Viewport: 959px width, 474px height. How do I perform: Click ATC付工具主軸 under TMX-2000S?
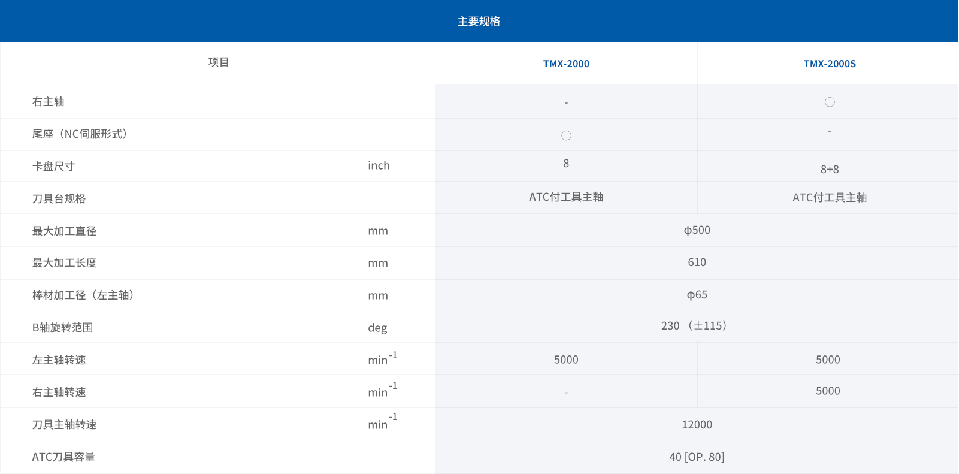(830, 198)
